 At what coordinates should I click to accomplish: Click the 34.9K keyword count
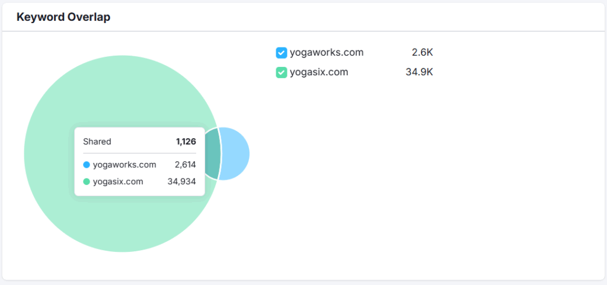[419, 72]
